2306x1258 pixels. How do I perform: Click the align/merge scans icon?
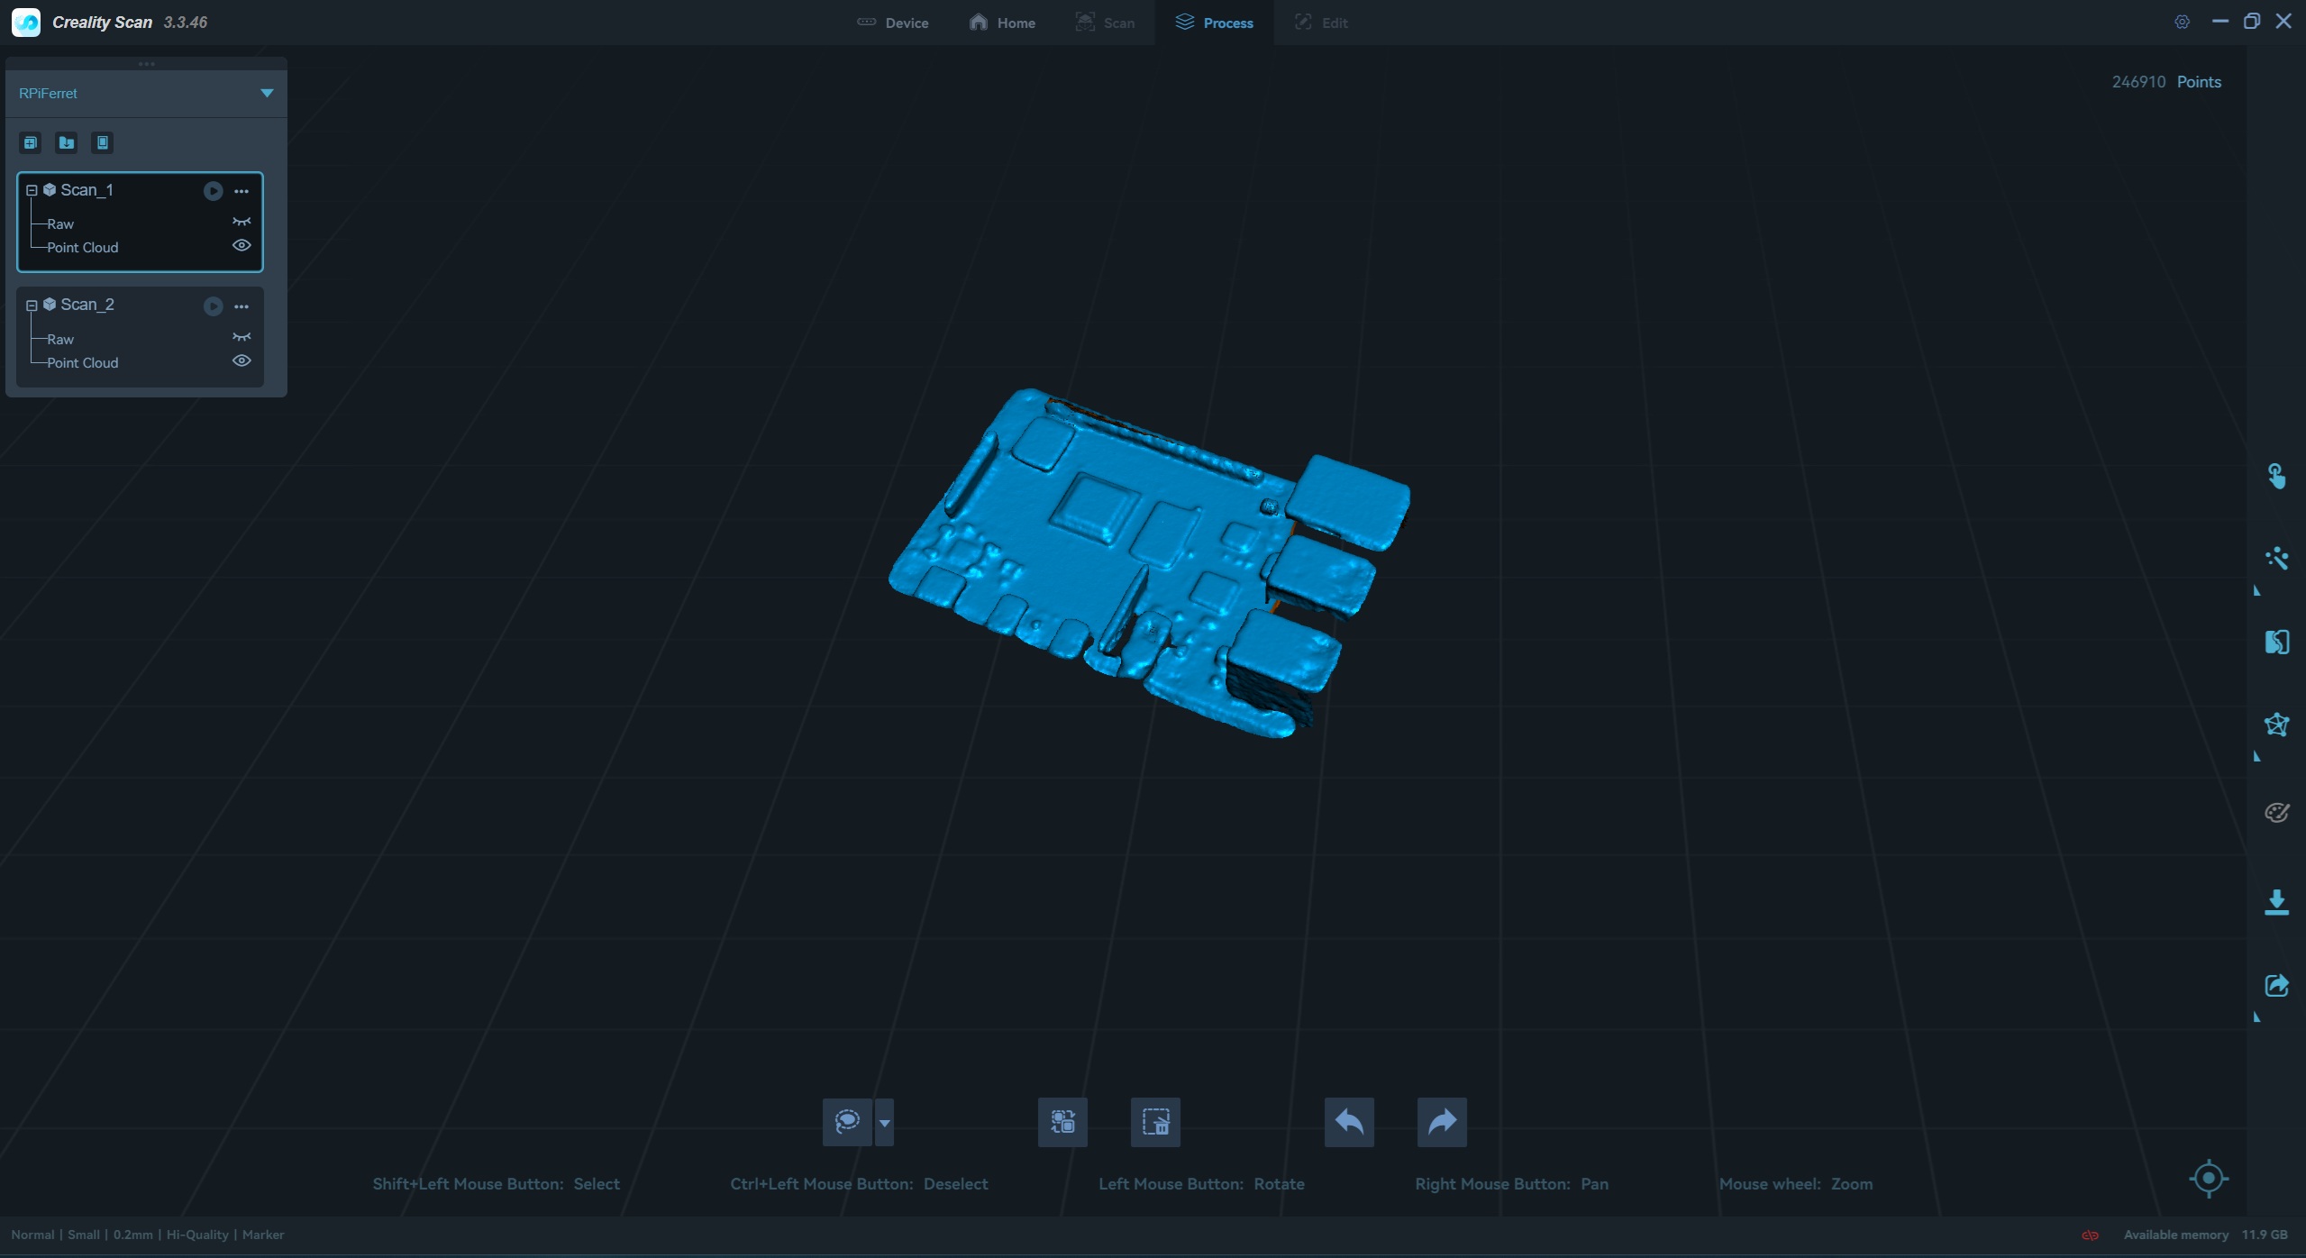(x=2276, y=642)
